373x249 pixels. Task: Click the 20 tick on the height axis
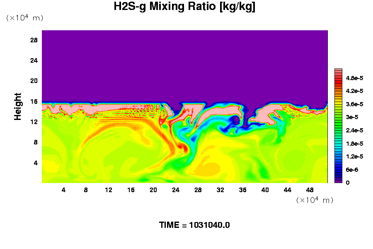click(x=34, y=81)
